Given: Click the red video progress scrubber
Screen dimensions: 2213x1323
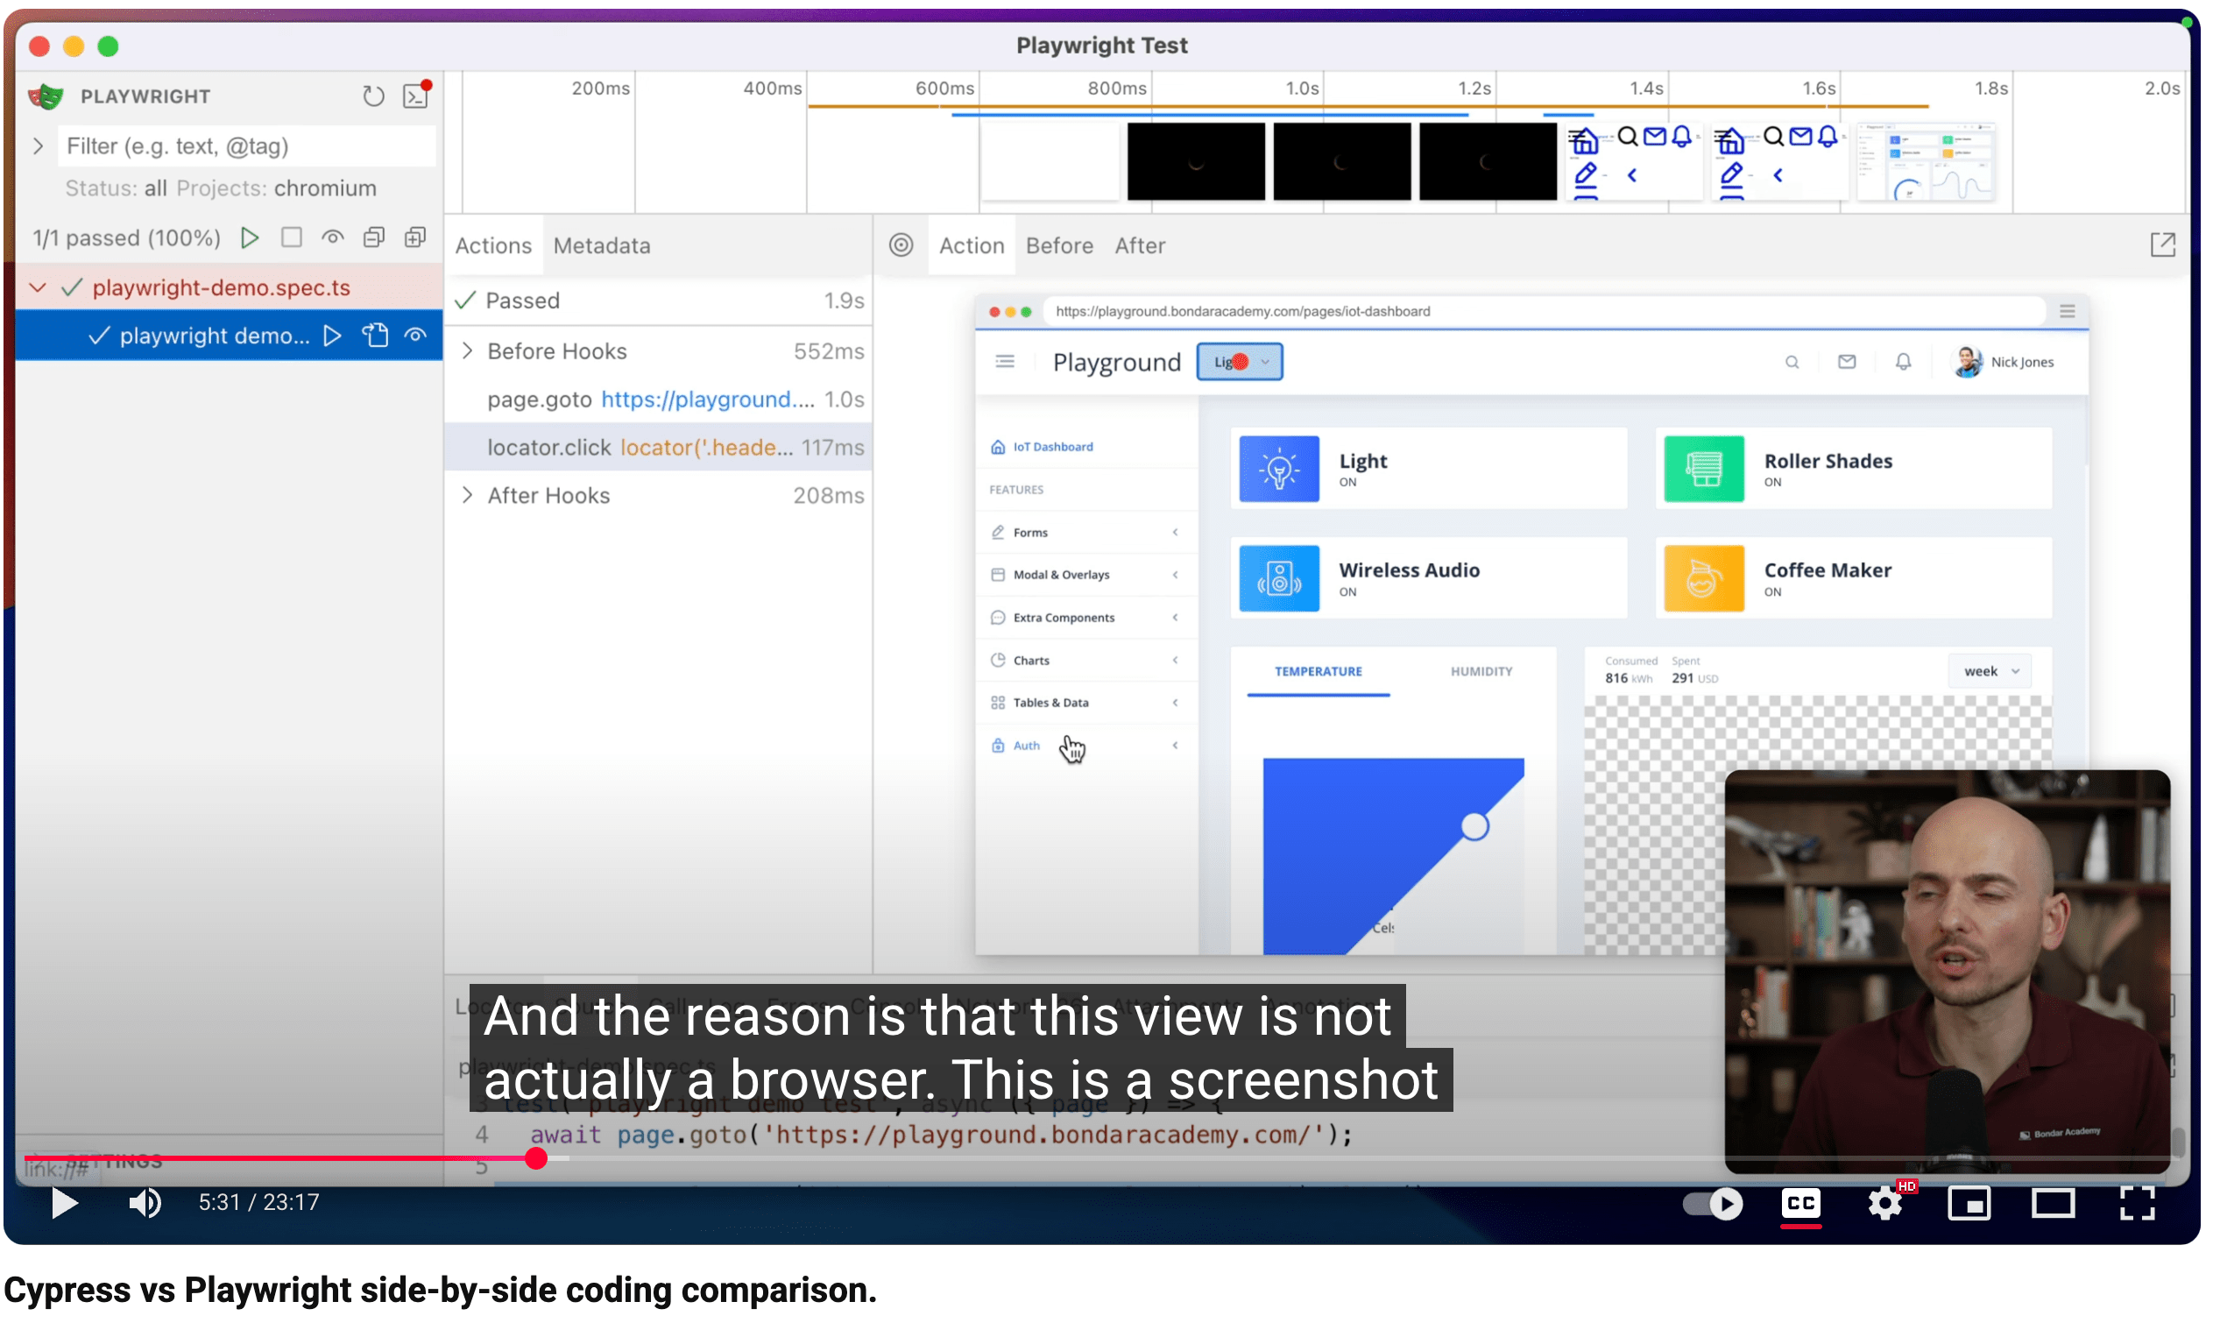Looking at the screenshot, I should [x=536, y=1159].
